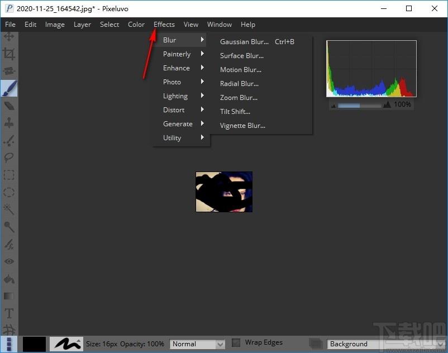Select the effects brush (fx) tool
This screenshot has height=353, width=448.
click(9, 244)
